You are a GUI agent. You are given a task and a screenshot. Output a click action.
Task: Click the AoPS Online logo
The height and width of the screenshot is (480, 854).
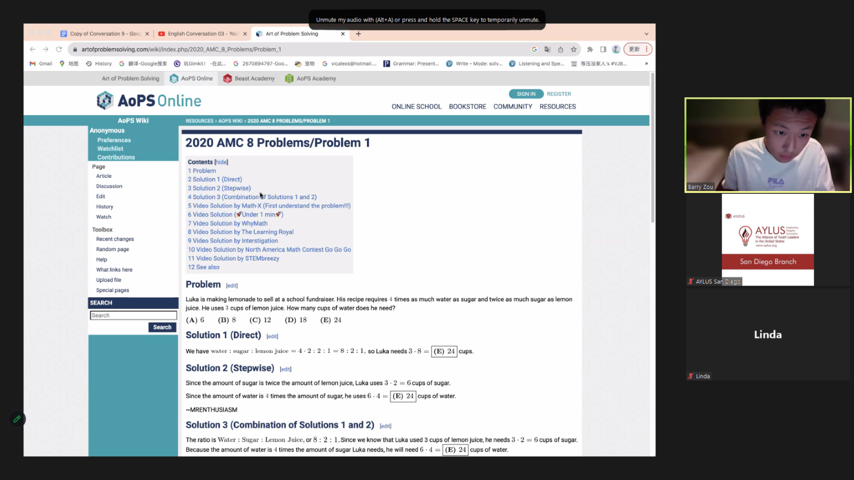[149, 101]
